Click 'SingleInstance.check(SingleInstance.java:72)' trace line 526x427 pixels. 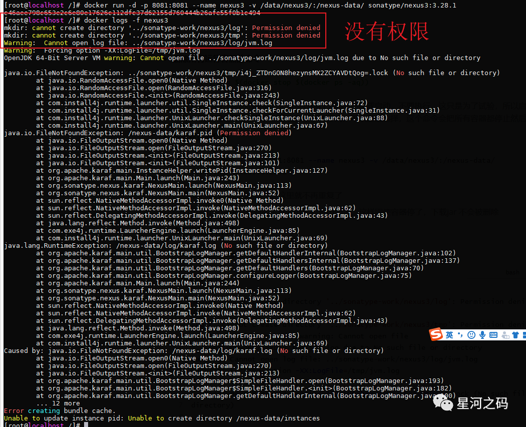(202, 103)
